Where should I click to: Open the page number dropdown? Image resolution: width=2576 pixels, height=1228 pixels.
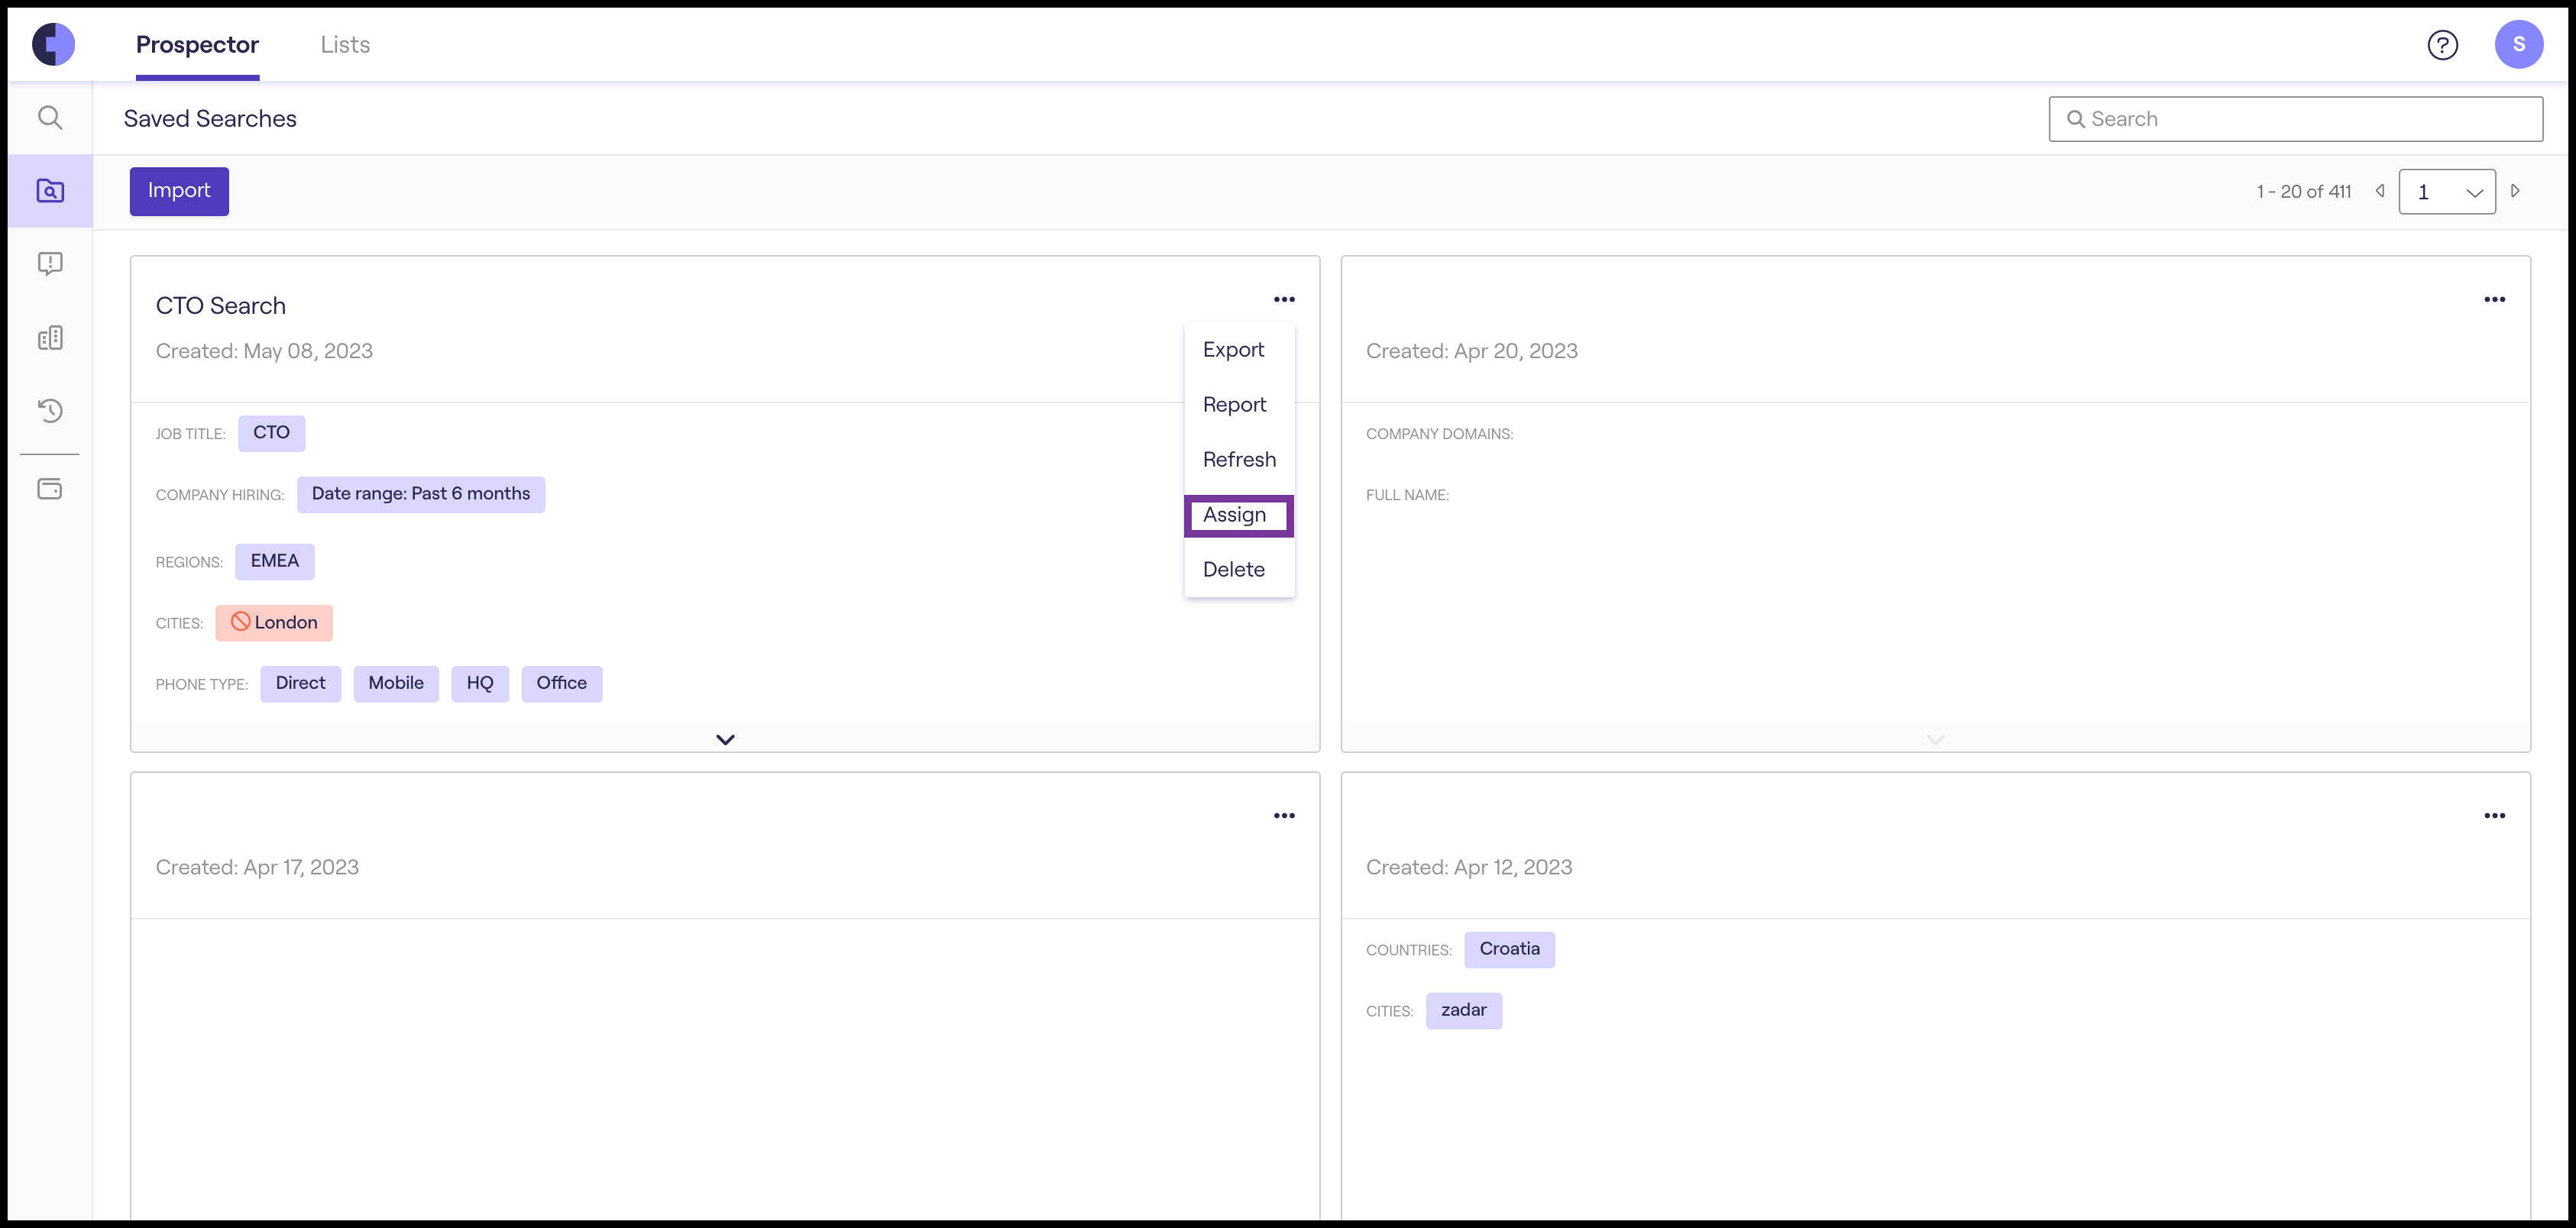click(2446, 192)
